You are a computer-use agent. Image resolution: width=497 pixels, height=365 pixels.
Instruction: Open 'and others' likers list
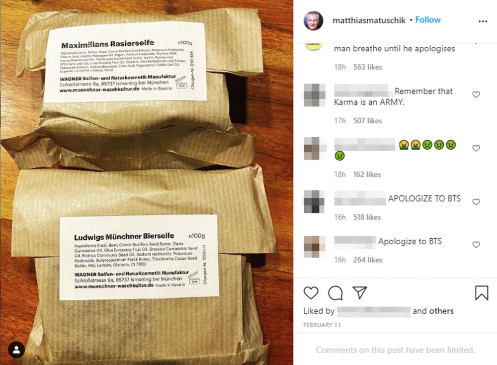coord(433,311)
